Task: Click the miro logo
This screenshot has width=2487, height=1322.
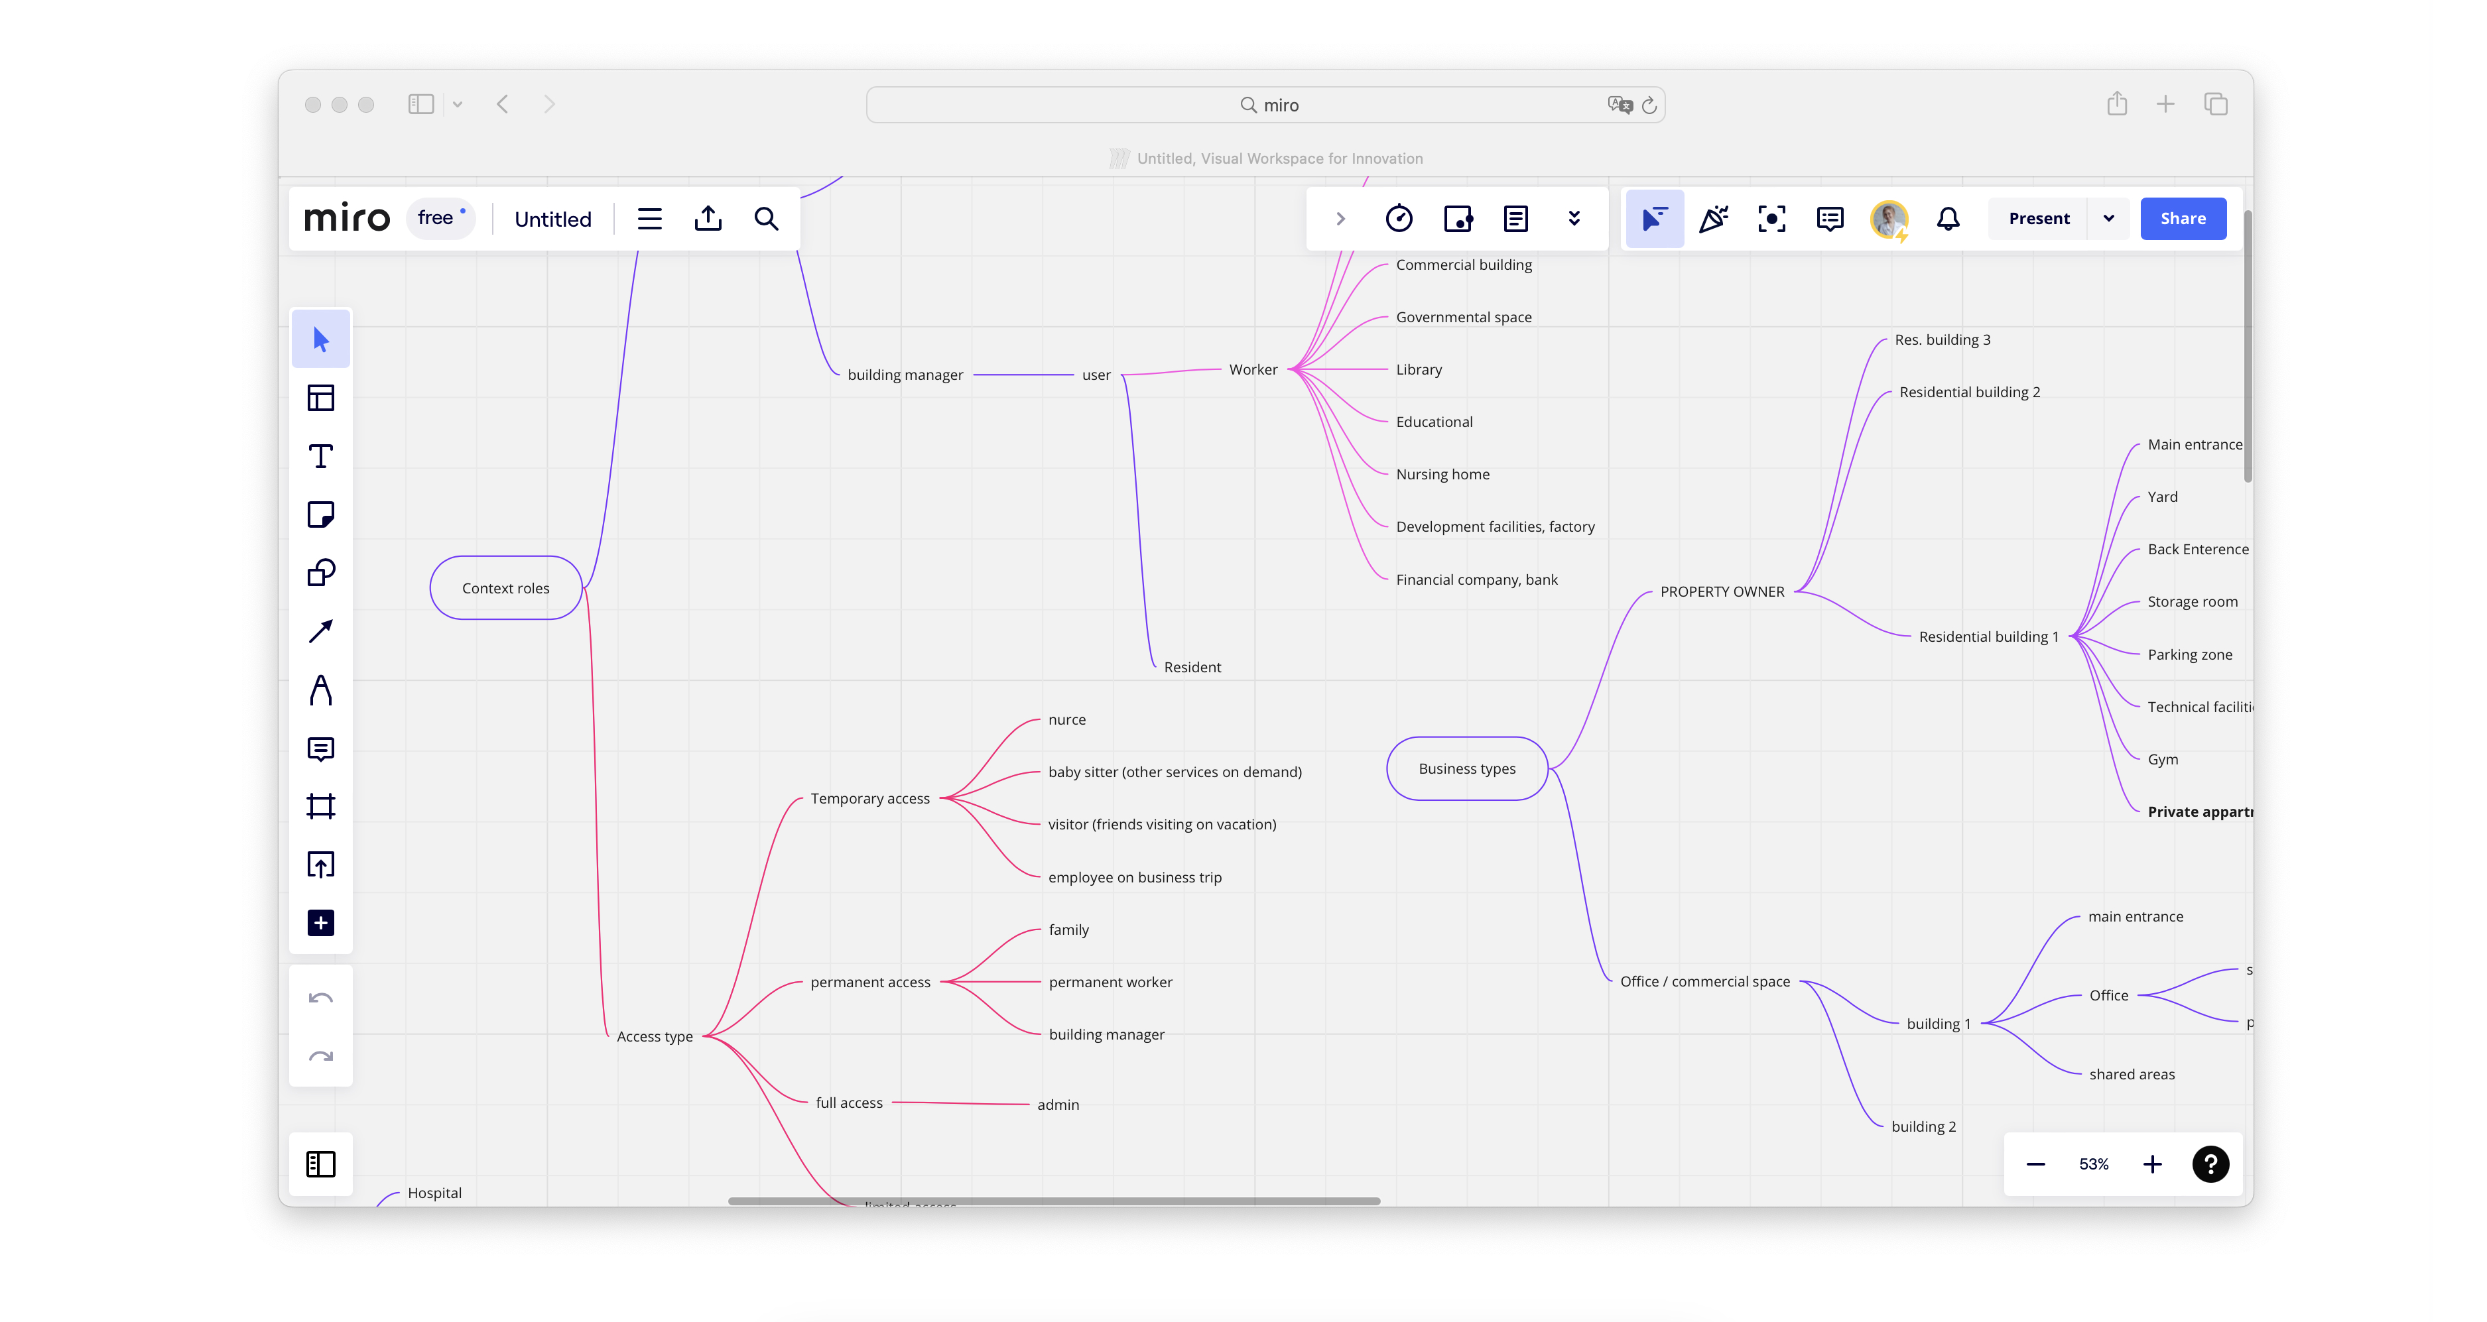Action: (x=347, y=219)
